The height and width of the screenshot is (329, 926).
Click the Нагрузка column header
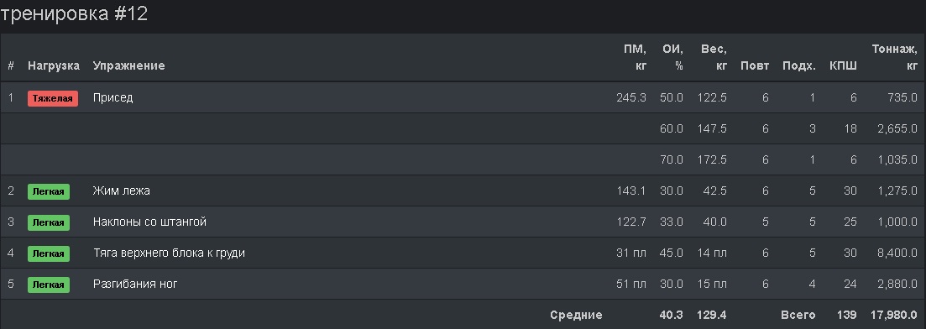click(x=54, y=65)
